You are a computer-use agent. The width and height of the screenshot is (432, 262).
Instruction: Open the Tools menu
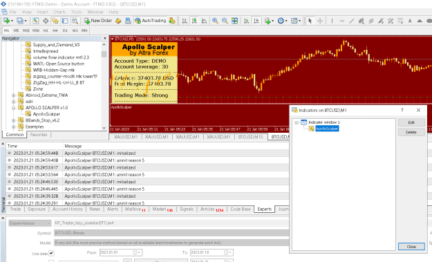pyautogui.click(x=76, y=12)
